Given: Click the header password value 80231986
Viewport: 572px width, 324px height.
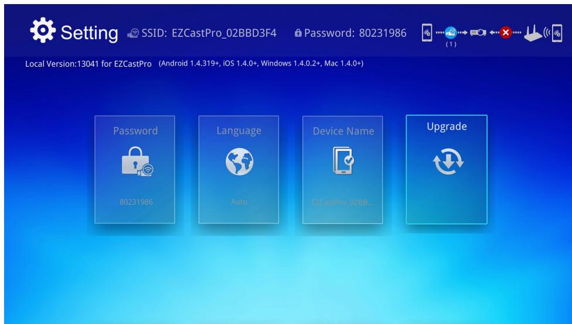Looking at the screenshot, I should 383,33.
